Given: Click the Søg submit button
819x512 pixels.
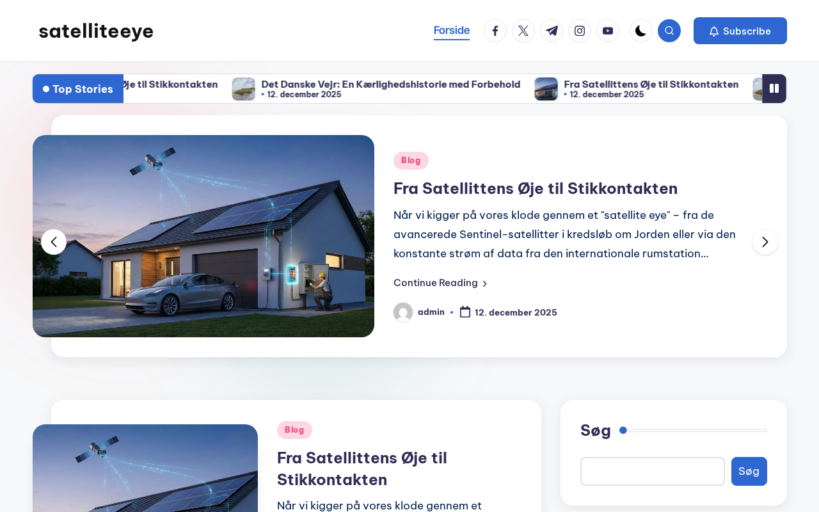Looking at the screenshot, I should [x=749, y=471].
